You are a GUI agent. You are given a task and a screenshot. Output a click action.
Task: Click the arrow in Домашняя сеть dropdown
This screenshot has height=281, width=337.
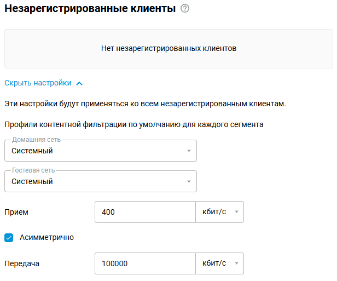coord(189,151)
